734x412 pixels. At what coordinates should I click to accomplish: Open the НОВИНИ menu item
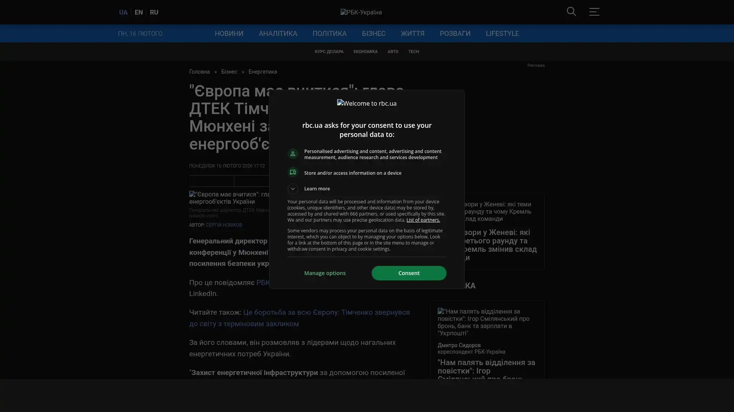(x=229, y=34)
